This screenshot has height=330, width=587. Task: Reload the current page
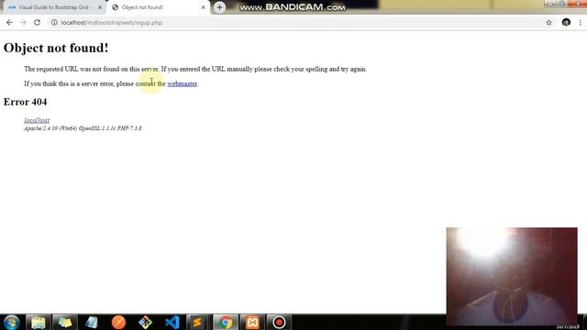(37, 22)
